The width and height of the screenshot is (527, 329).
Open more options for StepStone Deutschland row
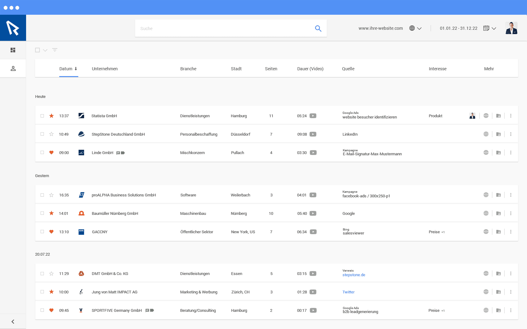point(511,134)
